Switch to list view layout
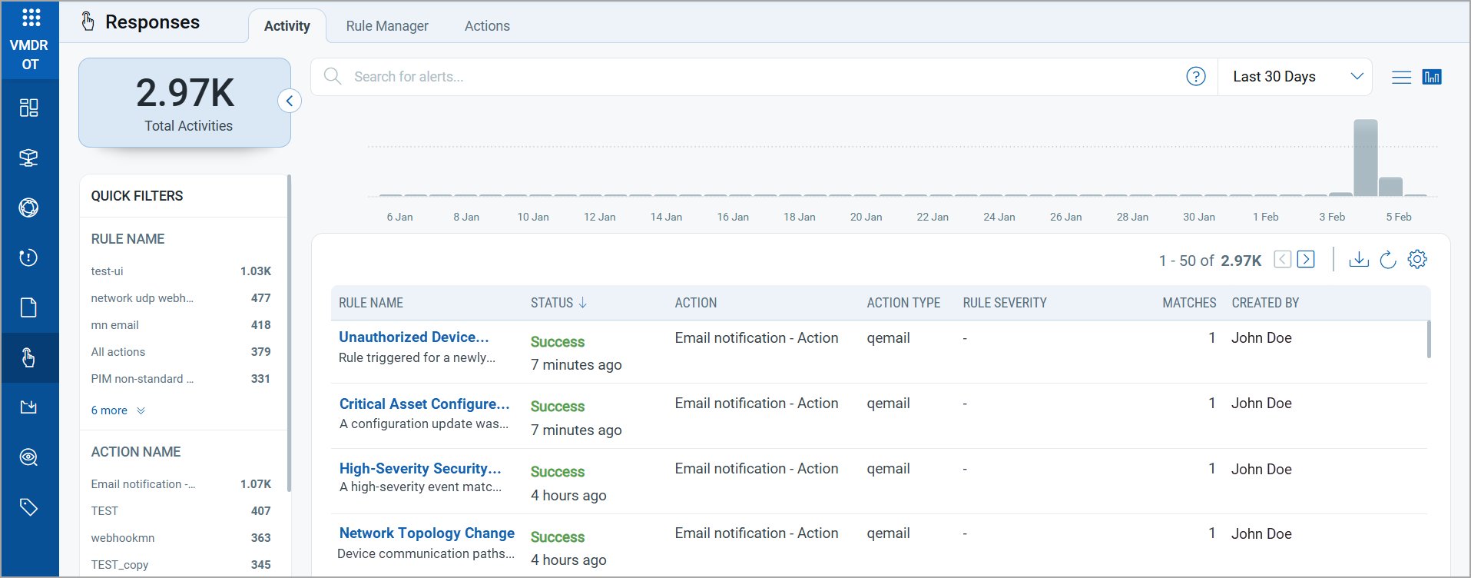Image resolution: width=1471 pixels, height=578 pixels. (x=1401, y=77)
